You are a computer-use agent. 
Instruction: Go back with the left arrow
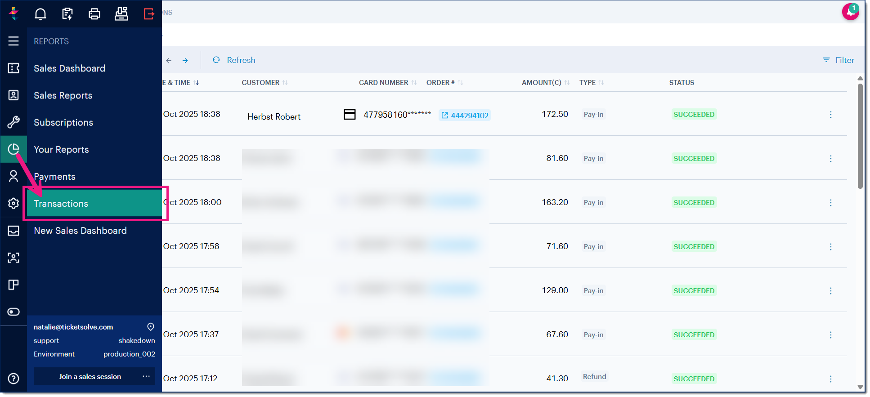pos(169,60)
